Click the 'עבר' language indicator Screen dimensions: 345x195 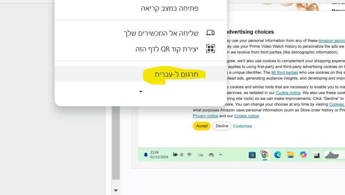200,155
